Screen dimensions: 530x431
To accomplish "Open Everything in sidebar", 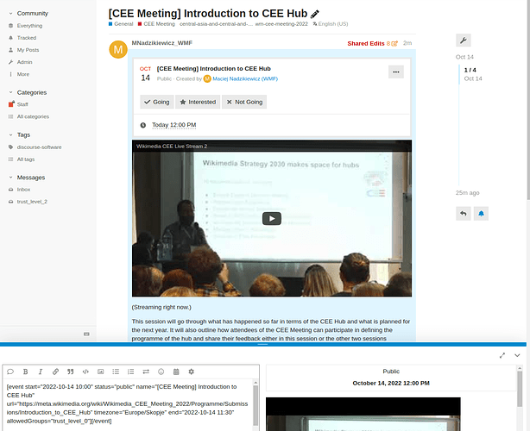I will 29,26.
